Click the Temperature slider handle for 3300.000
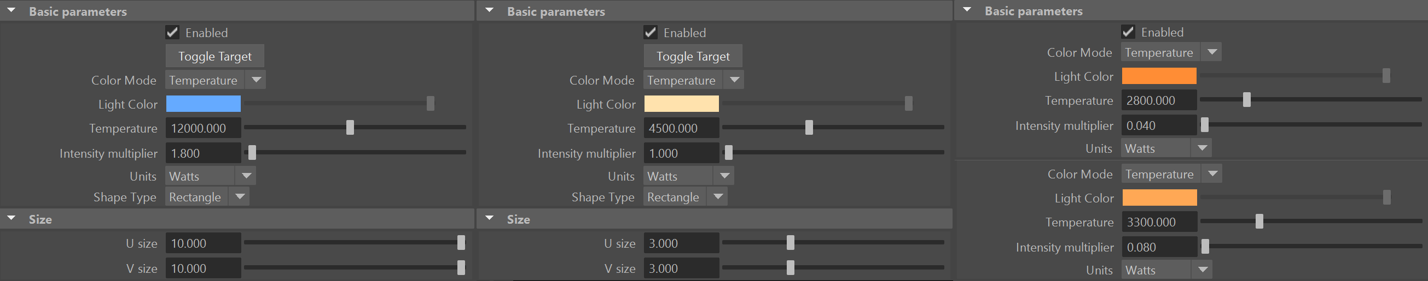This screenshot has width=1428, height=281. pyautogui.click(x=1259, y=222)
